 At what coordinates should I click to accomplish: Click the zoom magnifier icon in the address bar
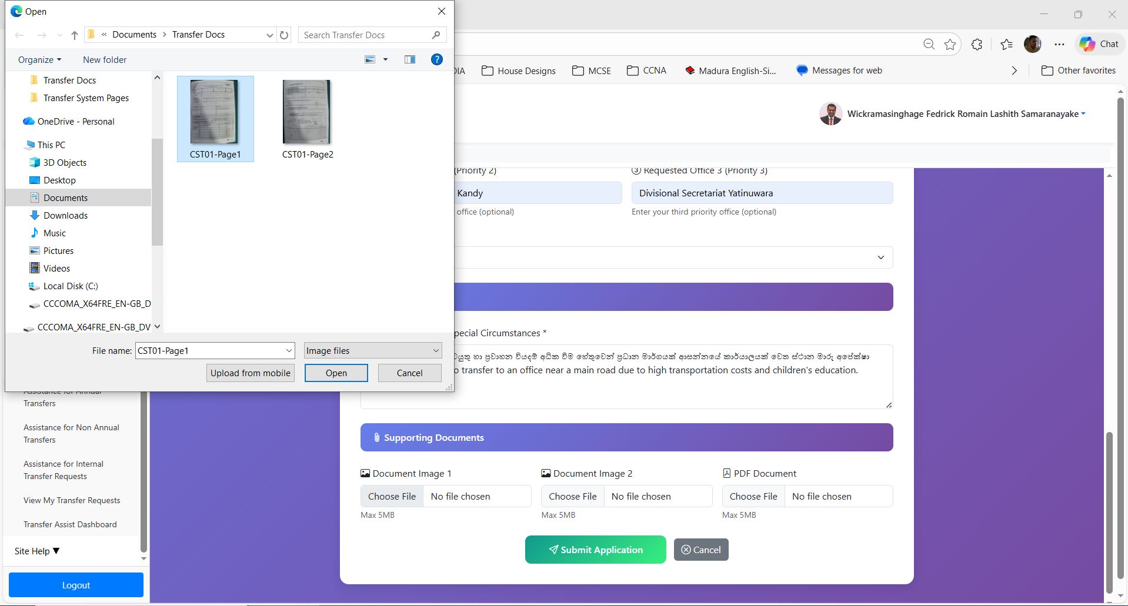929,44
